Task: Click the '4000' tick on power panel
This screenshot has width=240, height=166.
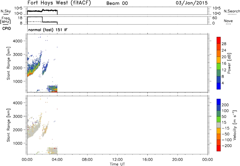Action: (18, 41)
